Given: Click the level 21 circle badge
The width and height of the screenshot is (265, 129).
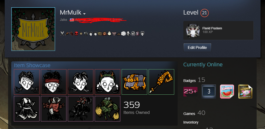Looking at the screenshot, I should pos(205,13).
